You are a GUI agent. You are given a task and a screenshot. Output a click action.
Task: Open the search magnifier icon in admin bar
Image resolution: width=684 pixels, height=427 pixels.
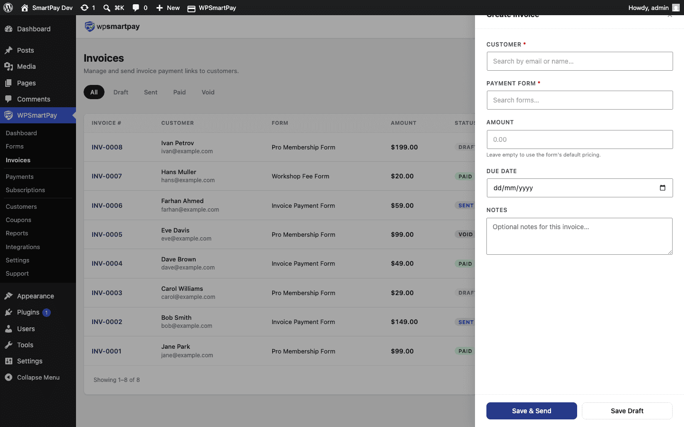click(x=107, y=8)
